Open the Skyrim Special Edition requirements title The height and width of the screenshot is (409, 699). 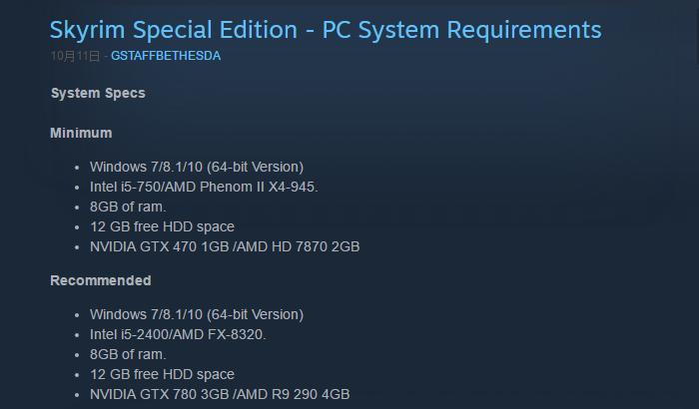click(x=326, y=30)
